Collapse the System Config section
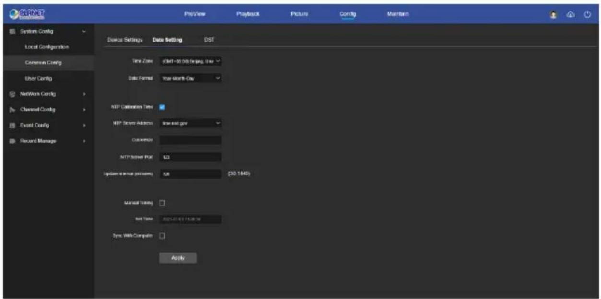The width and height of the screenshot is (601, 299). [x=84, y=31]
